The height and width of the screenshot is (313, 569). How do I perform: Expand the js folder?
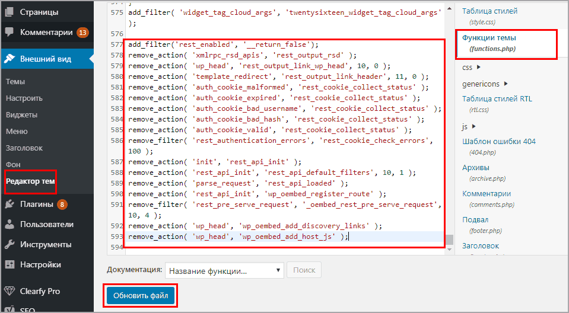pyautogui.click(x=469, y=127)
